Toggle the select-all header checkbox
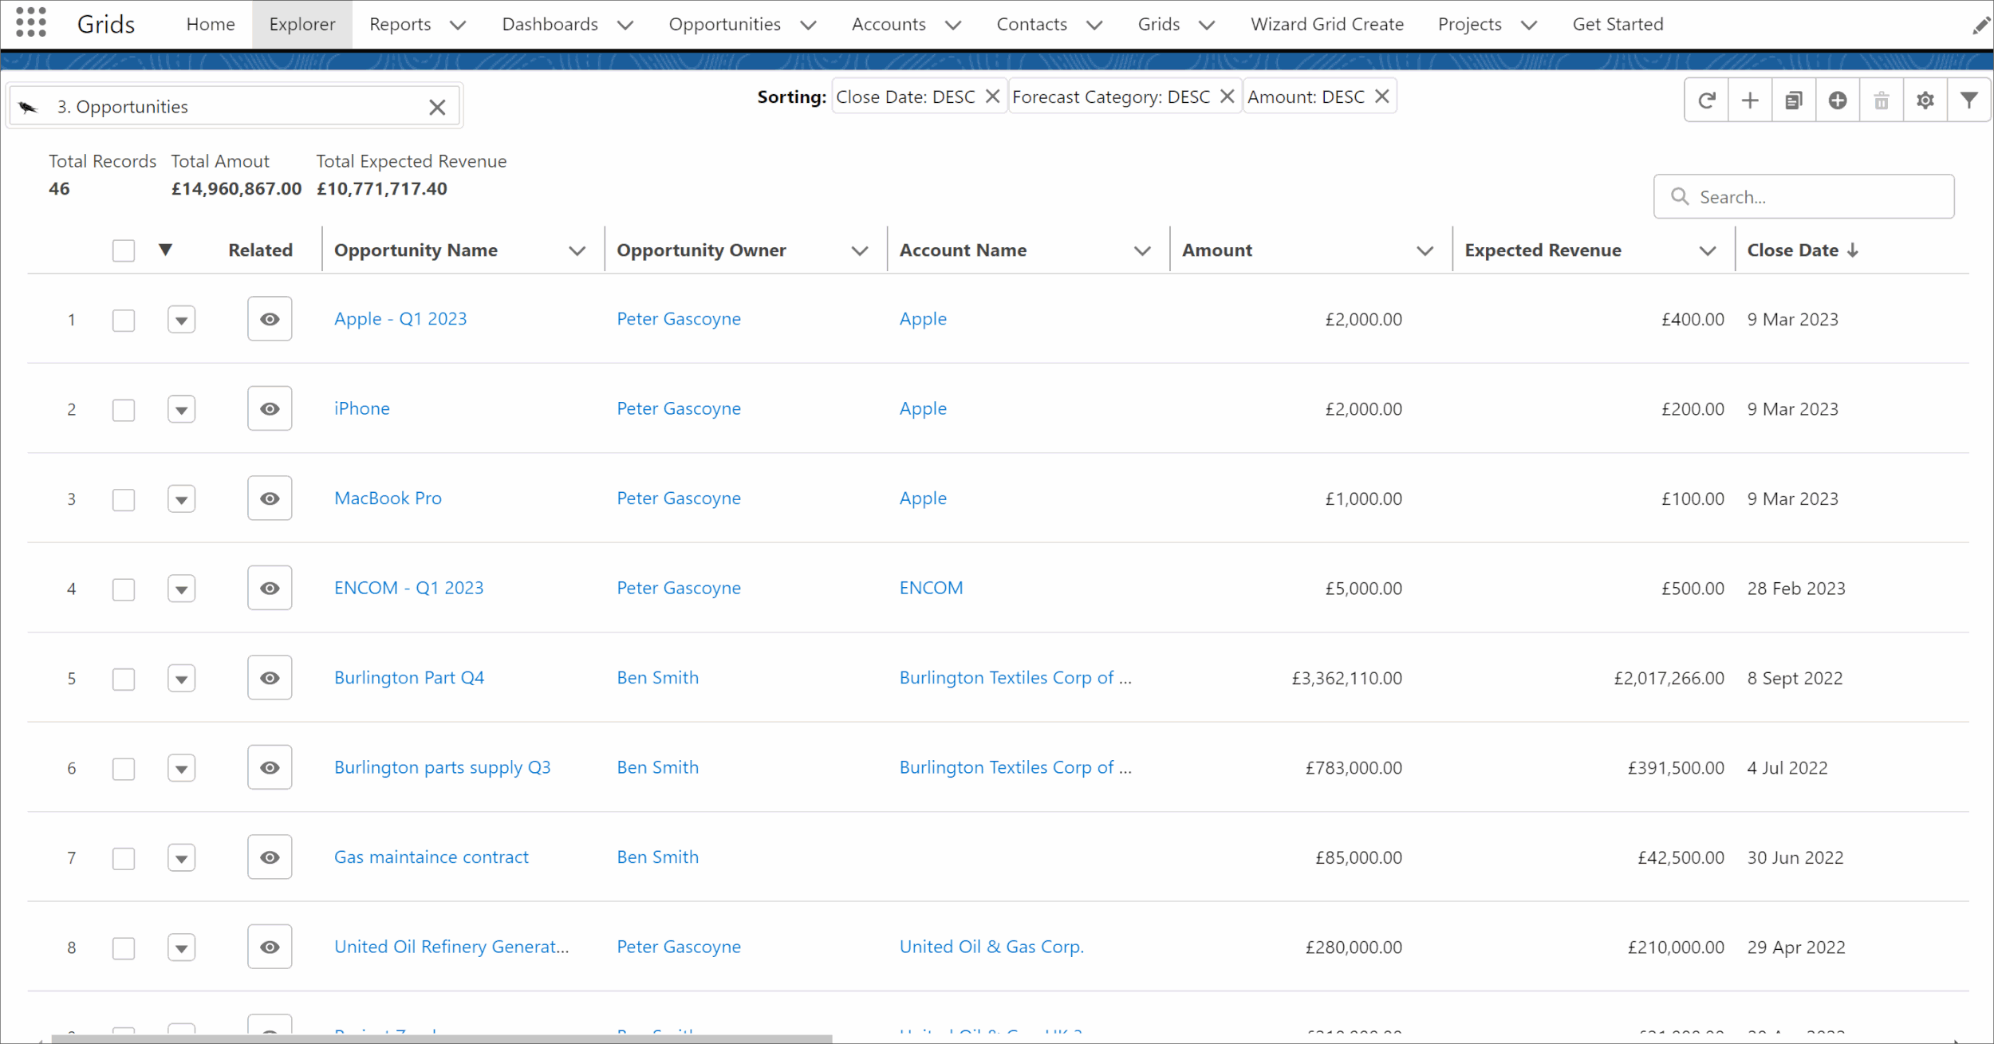1994x1044 pixels. (124, 250)
